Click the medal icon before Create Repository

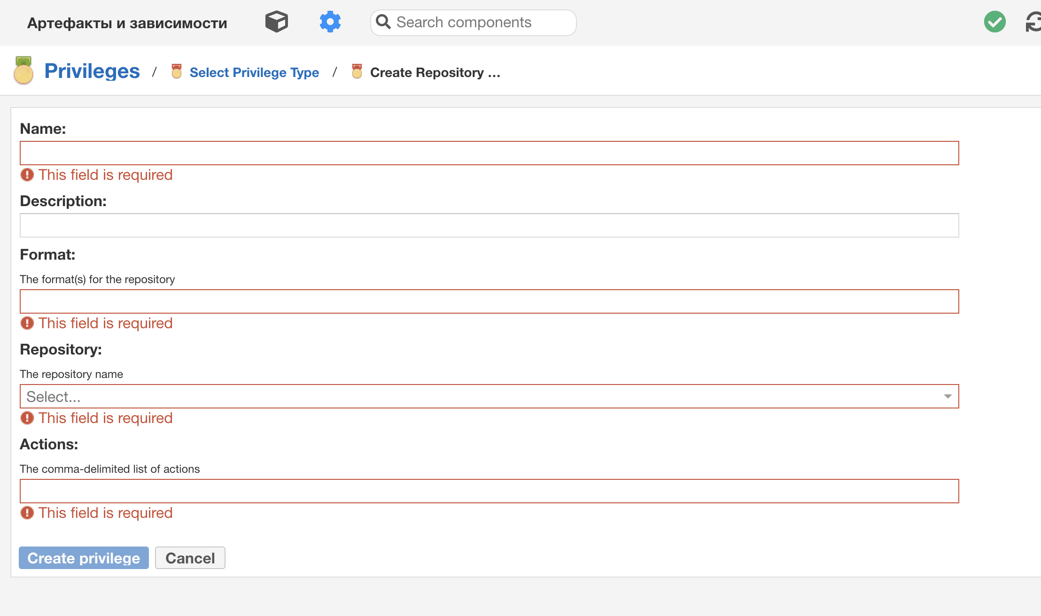pos(357,71)
